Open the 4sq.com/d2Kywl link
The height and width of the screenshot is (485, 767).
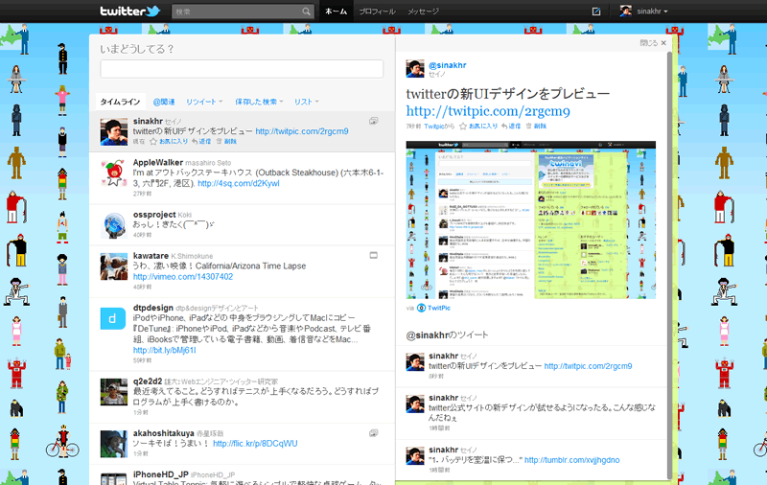pyautogui.click(x=239, y=183)
